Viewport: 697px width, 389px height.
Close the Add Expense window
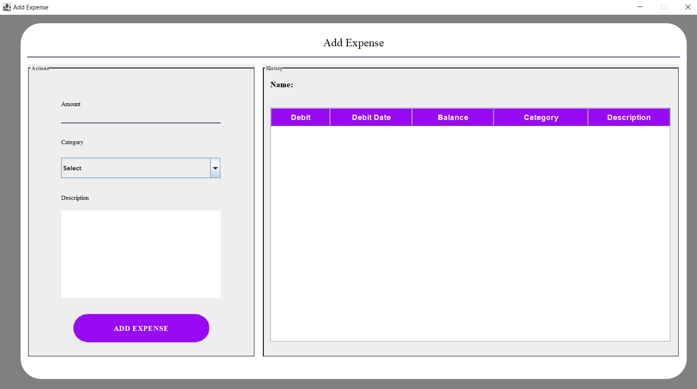[688, 7]
